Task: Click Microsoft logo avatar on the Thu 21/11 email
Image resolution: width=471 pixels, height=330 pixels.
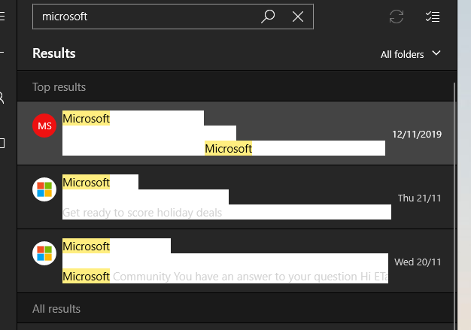Action: tap(44, 189)
